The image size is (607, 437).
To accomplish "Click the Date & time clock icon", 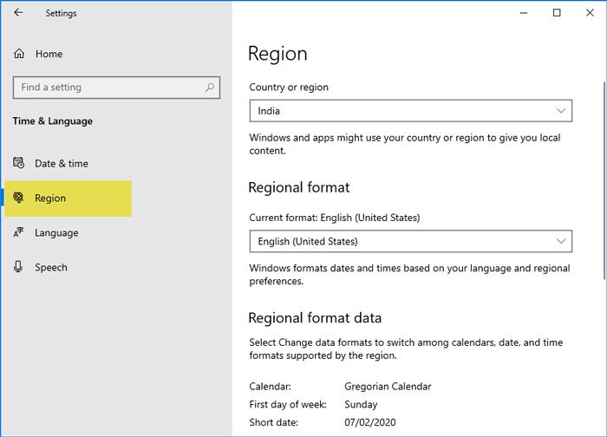I will coord(19,163).
